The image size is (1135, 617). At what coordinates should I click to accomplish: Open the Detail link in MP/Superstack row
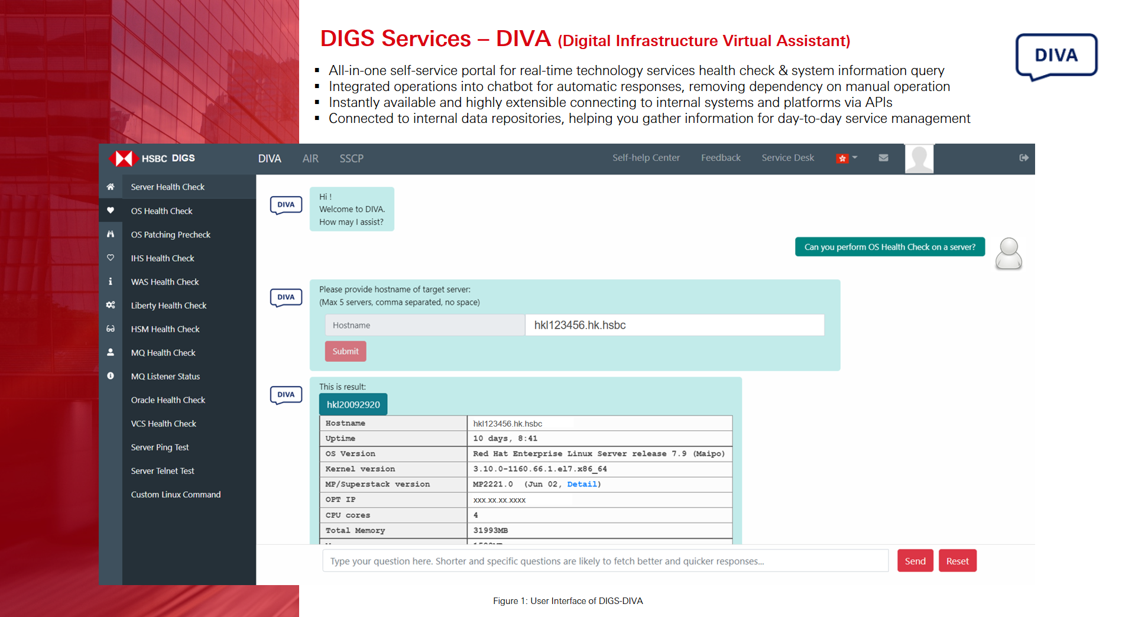pyautogui.click(x=582, y=484)
